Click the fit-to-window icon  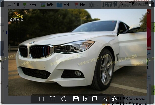click(52, 99)
